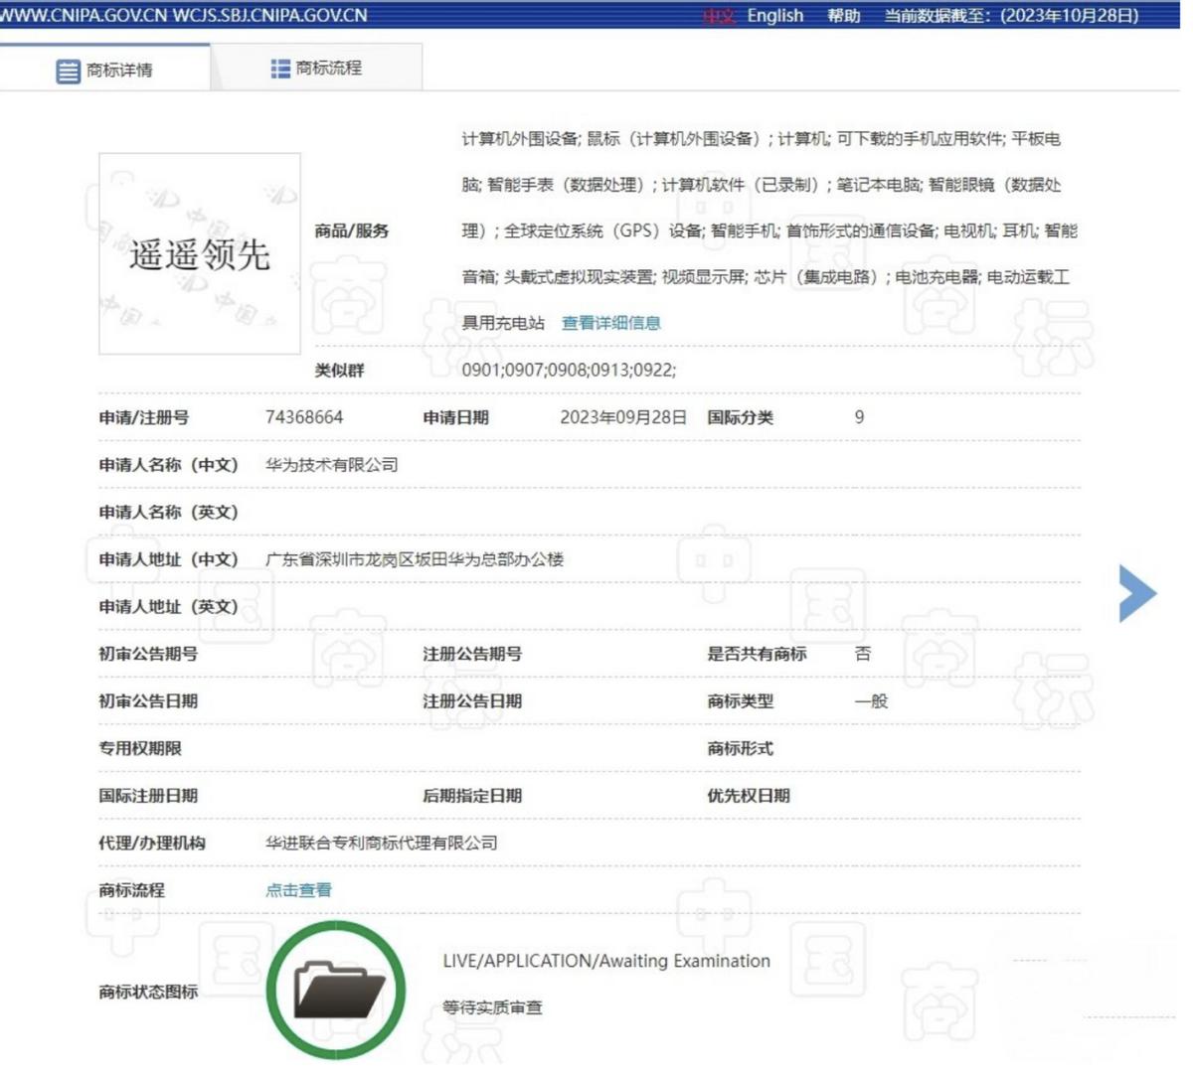Click similar group codes 0901;0907;0908;0913;0922;
1193x1077 pixels.
[569, 370]
